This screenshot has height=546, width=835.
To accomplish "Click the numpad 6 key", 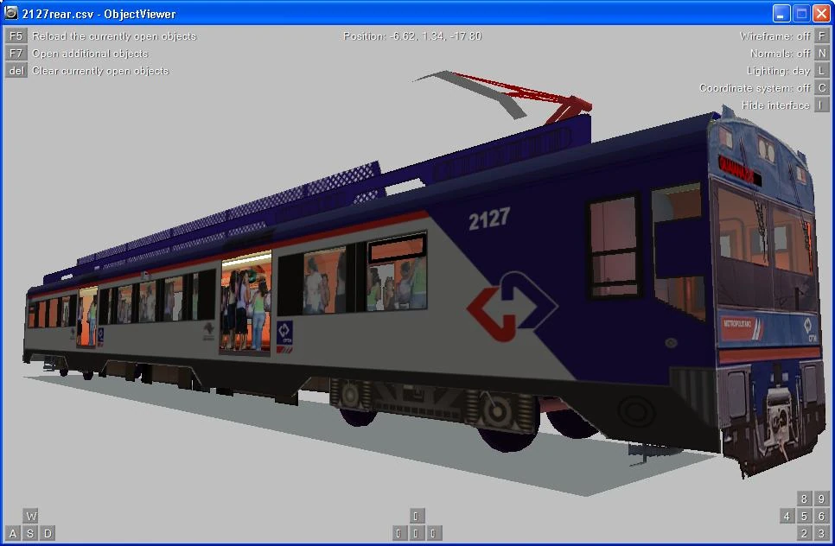I will point(822,516).
